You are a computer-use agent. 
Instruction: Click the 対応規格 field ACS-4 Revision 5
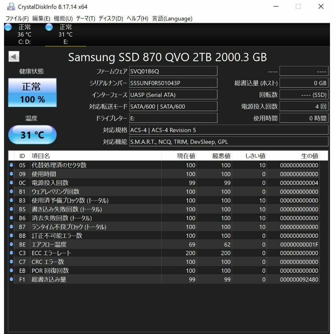pos(229,130)
